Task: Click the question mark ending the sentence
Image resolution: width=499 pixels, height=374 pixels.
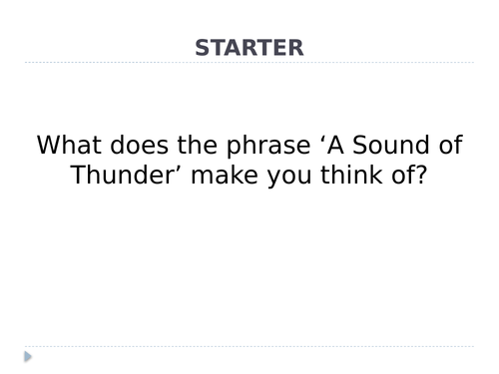Action: click(421, 175)
